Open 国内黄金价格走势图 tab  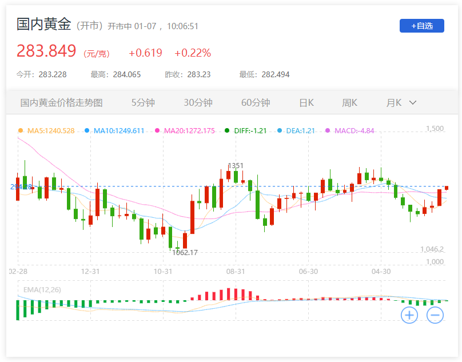(x=62, y=103)
